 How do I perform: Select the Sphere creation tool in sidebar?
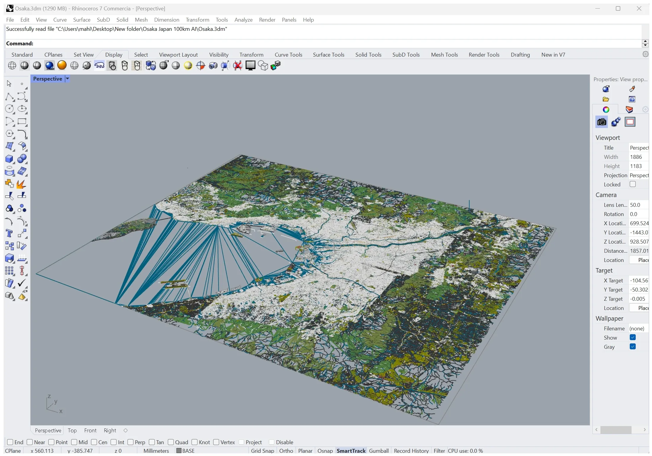click(22, 159)
